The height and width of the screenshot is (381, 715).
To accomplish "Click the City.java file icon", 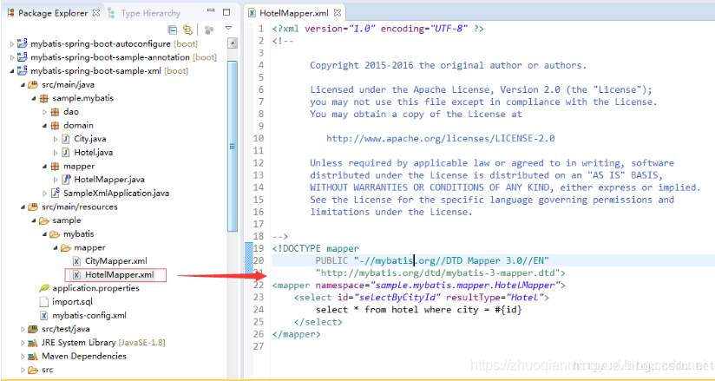I will [x=66, y=139].
